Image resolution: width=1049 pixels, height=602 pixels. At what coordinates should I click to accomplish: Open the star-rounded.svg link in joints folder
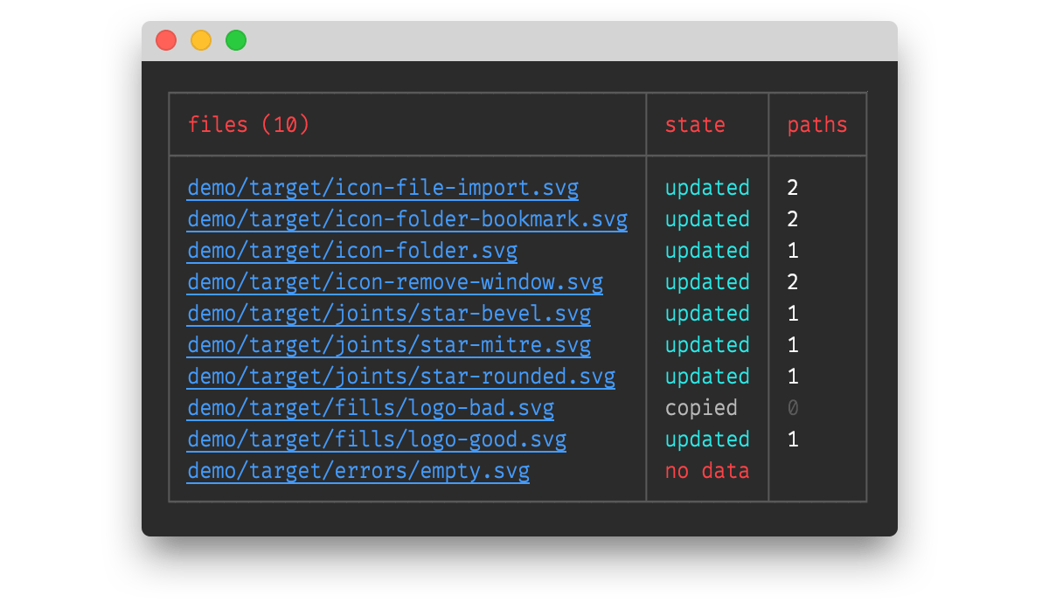(x=400, y=377)
